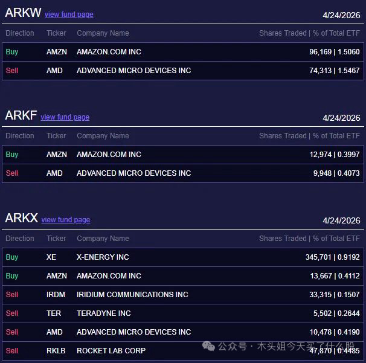Select the Iridium Communications Inc row
Image resolution: width=366 pixels, height=363 pixels.
[182, 295]
